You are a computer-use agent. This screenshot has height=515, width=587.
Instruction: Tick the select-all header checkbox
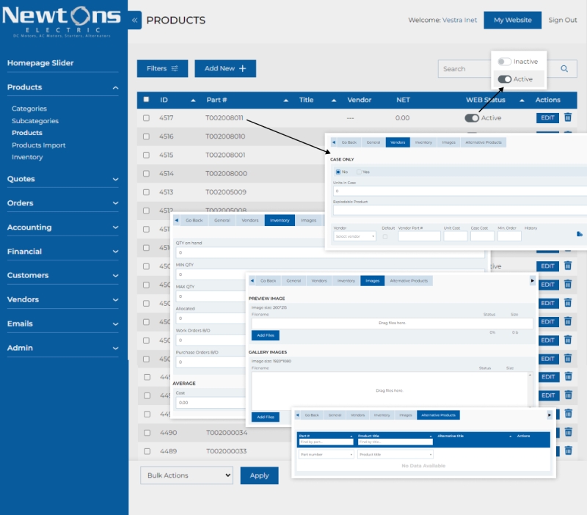coord(147,100)
